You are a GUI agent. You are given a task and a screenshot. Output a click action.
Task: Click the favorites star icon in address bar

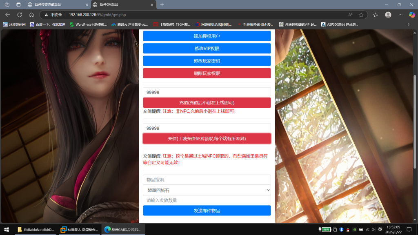tap(361, 15)
